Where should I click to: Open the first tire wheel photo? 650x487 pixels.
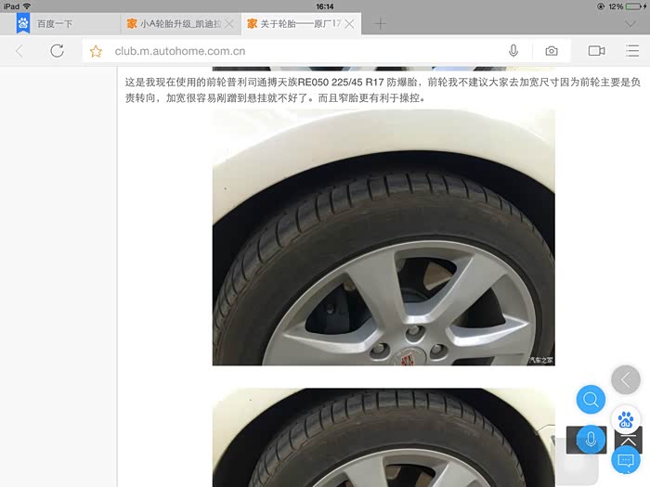click(383, 237)
